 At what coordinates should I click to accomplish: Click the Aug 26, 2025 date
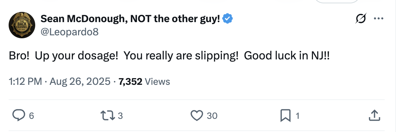coord(80,81)
